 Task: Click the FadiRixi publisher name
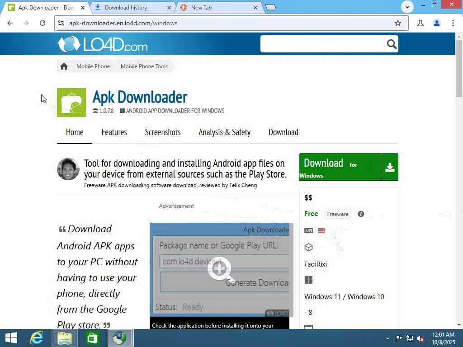pyautogui.click(x=315, y=264)
